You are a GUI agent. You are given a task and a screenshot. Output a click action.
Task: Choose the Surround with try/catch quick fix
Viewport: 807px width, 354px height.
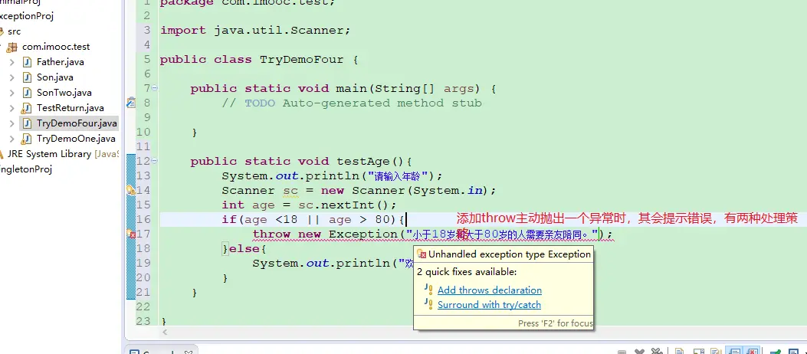(489, 305)
